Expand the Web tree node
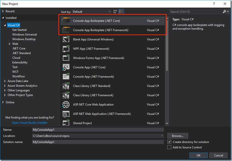 [x=10, y=44]
